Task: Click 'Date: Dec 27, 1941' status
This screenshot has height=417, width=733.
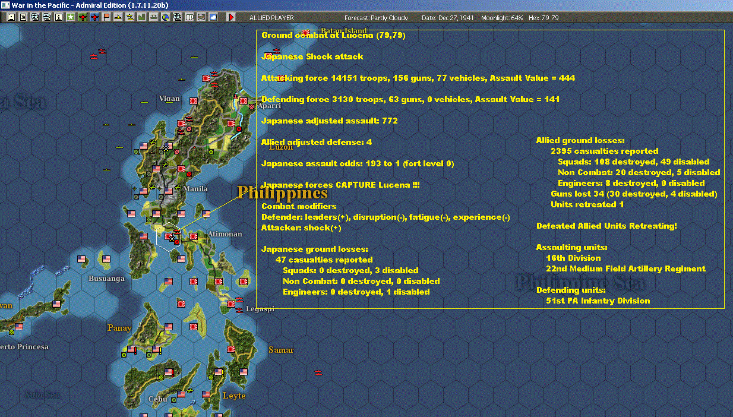Action: coord(447,18)
